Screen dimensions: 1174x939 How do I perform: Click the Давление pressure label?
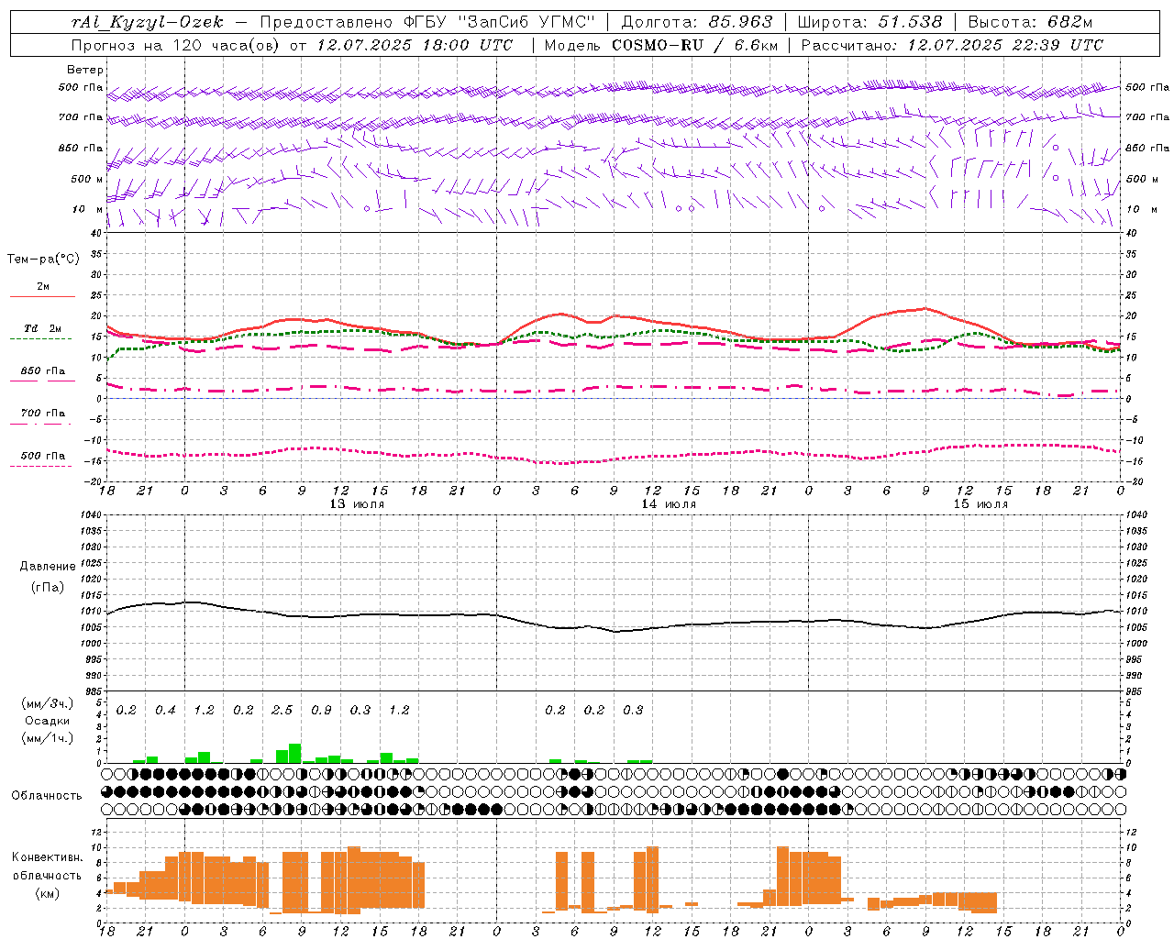[x=48, y=567]
